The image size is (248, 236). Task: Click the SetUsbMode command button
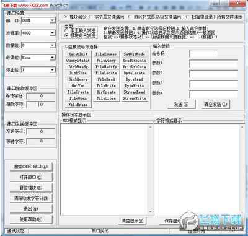click(x=135, y=54)
